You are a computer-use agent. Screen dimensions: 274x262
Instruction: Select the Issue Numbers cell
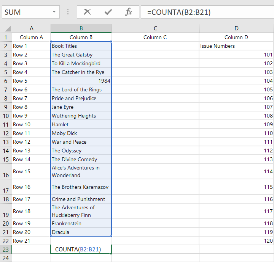(x=236, y=46)
